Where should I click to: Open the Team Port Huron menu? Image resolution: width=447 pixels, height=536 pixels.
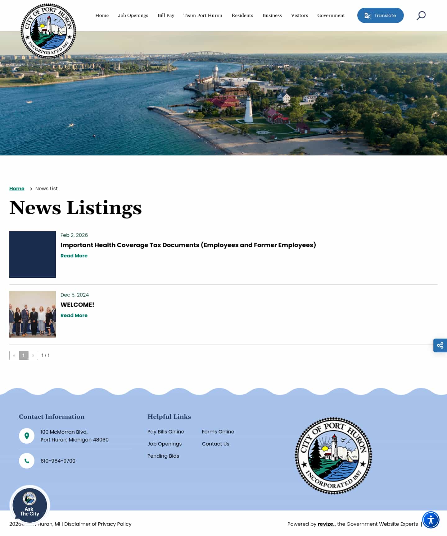point(203,16)
